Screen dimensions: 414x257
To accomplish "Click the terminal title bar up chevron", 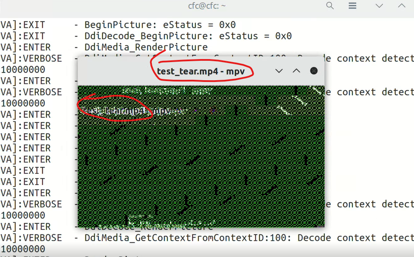I will point(401,6).
